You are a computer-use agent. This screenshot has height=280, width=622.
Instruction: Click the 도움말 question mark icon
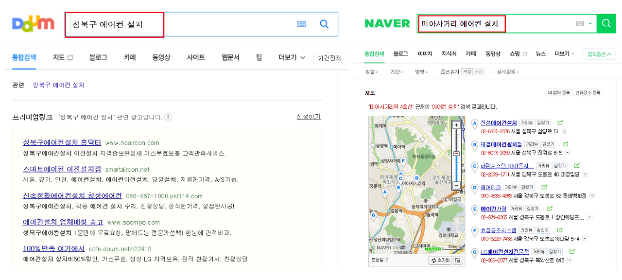coord(387,261)
